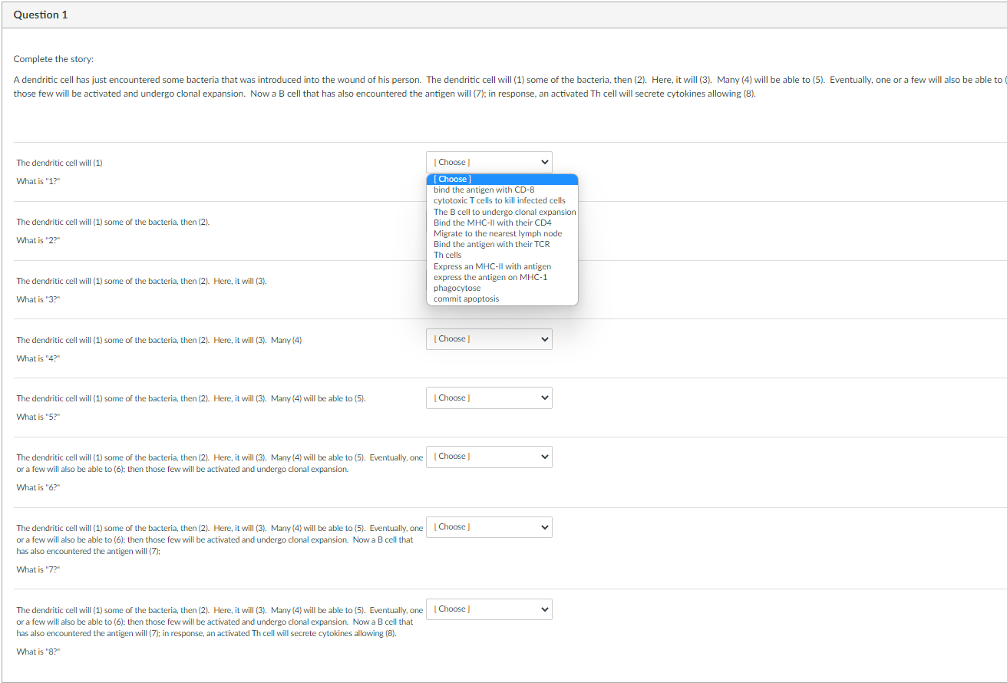The height and width of the screenshot is (683, 1007).
Task: Click the 'What is "3?"' label
Action: 38,299
